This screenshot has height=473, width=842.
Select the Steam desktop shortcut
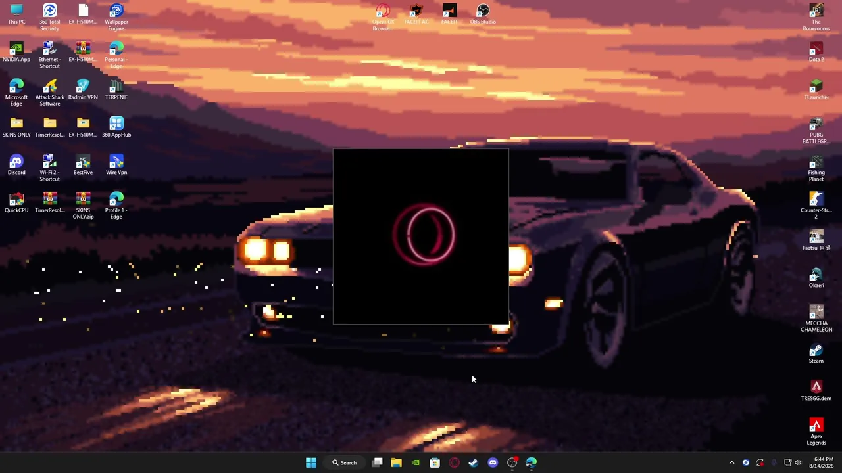(816, 353)
